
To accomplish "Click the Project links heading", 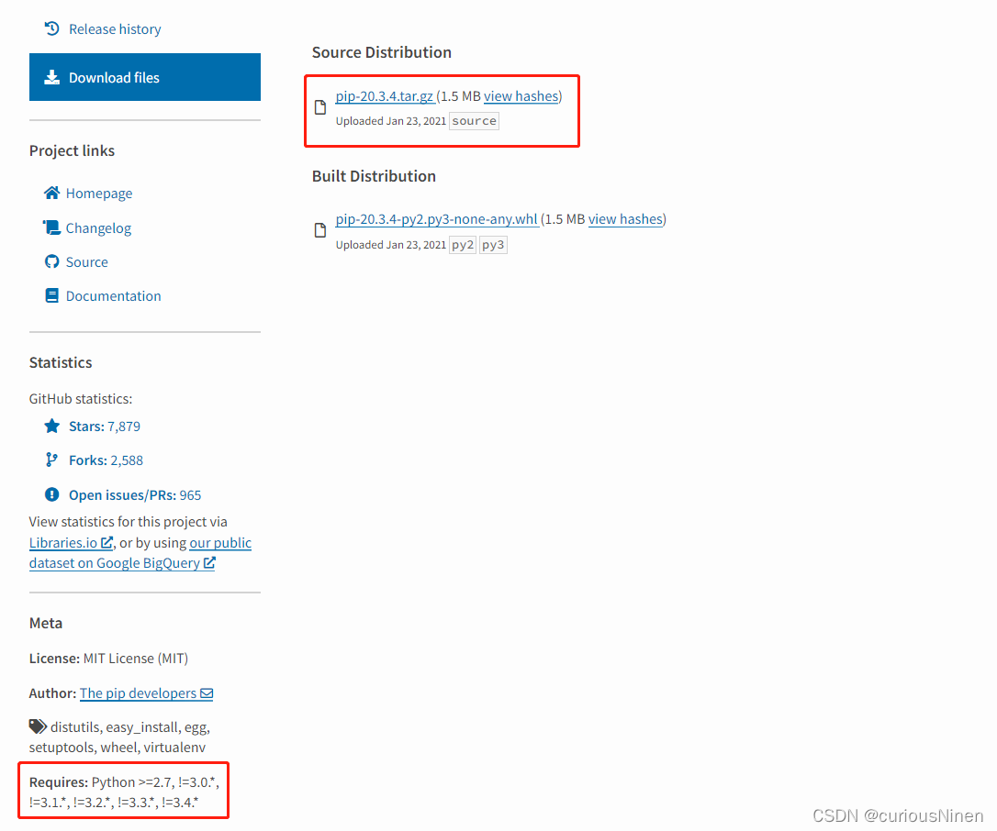I will click(x=72, y=150).
